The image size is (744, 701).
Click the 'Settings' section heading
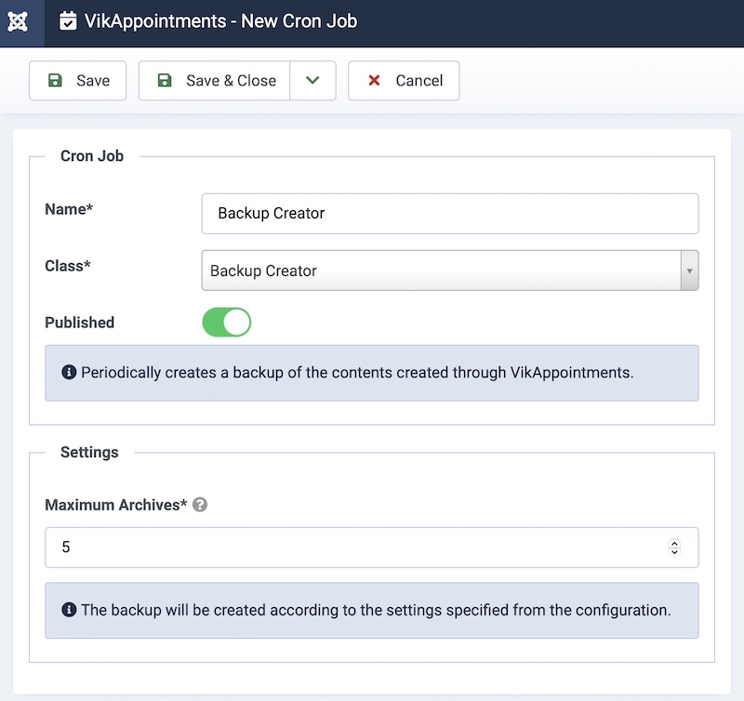(89, 453)
